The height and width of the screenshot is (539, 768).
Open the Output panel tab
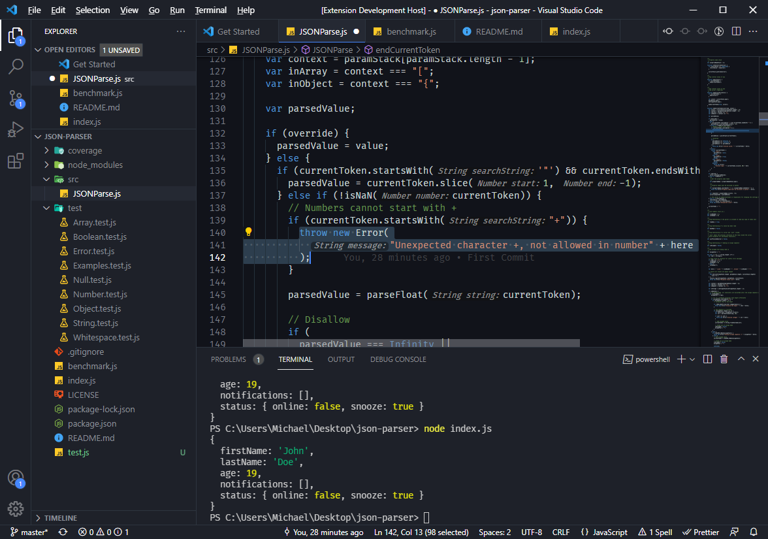coord(341,359)
